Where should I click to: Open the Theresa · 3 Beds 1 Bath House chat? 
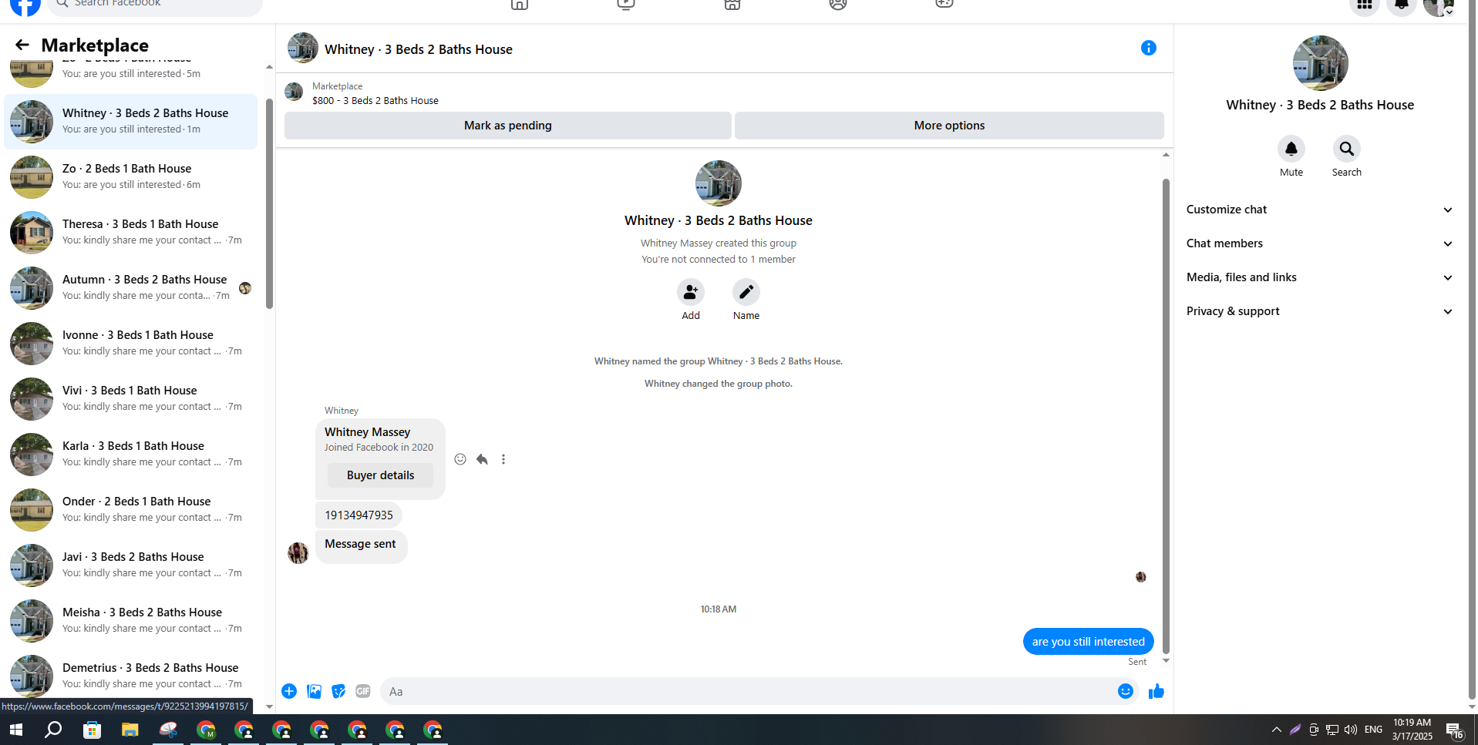131,232
